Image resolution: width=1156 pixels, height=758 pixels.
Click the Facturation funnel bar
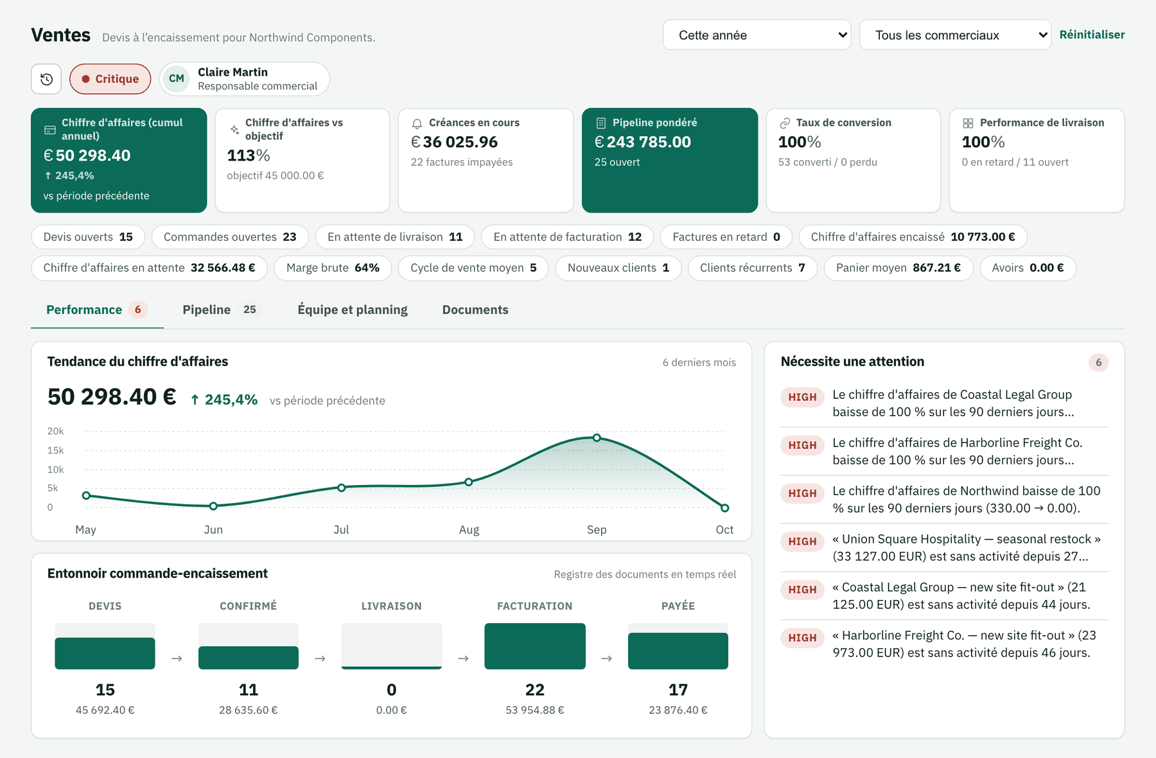(x=535, y=646)
